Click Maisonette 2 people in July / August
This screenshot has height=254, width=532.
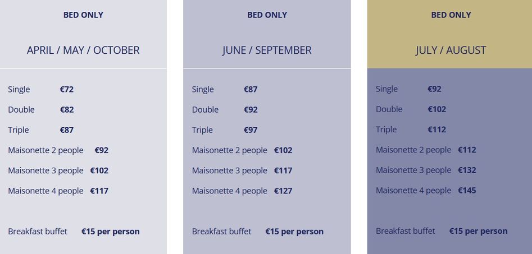(413, 150)
